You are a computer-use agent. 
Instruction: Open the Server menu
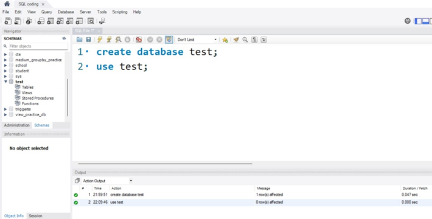pyautogui.click(x=85, y=12)
